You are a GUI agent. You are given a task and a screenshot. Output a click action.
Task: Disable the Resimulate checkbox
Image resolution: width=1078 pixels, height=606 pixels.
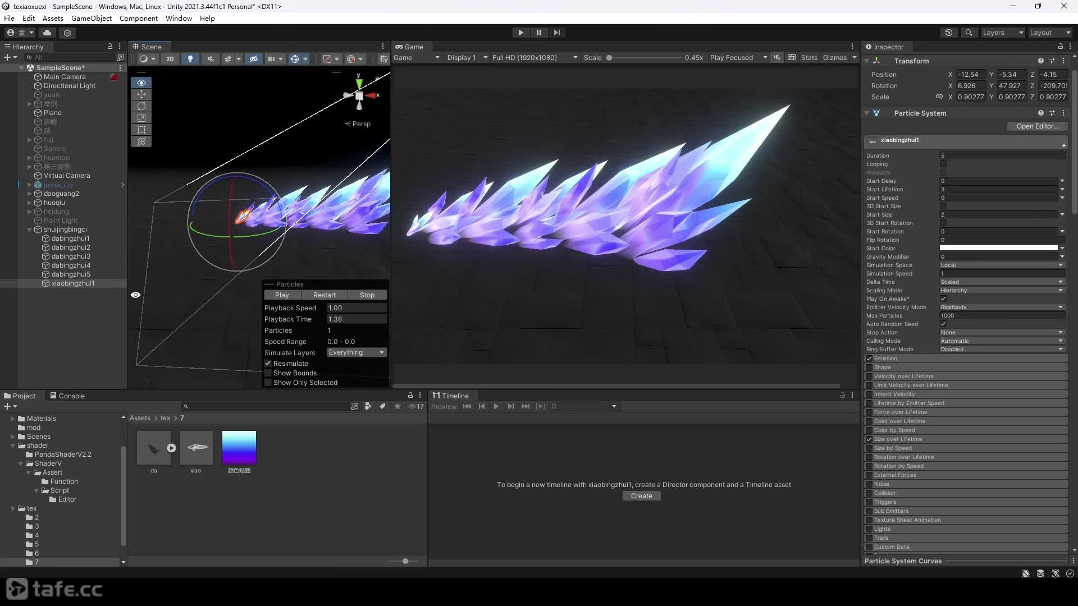[x=268, y=364]
